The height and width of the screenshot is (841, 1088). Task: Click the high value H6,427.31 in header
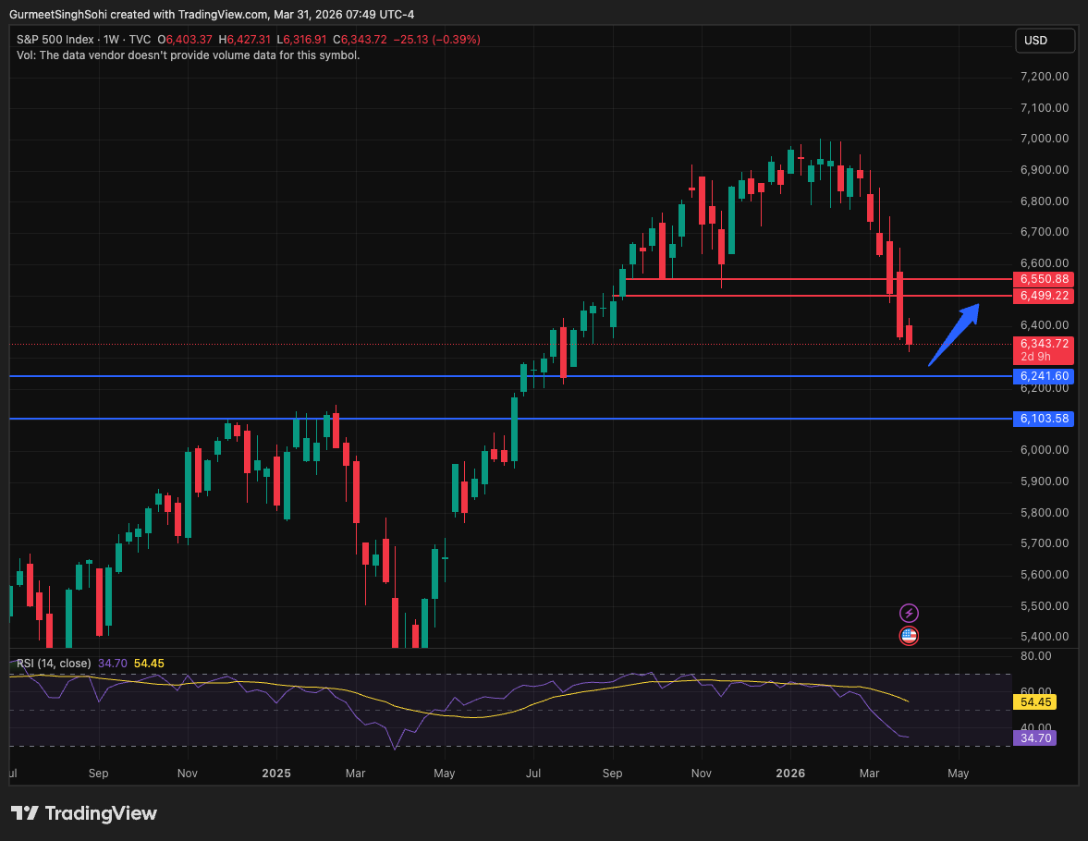(244, 40)
